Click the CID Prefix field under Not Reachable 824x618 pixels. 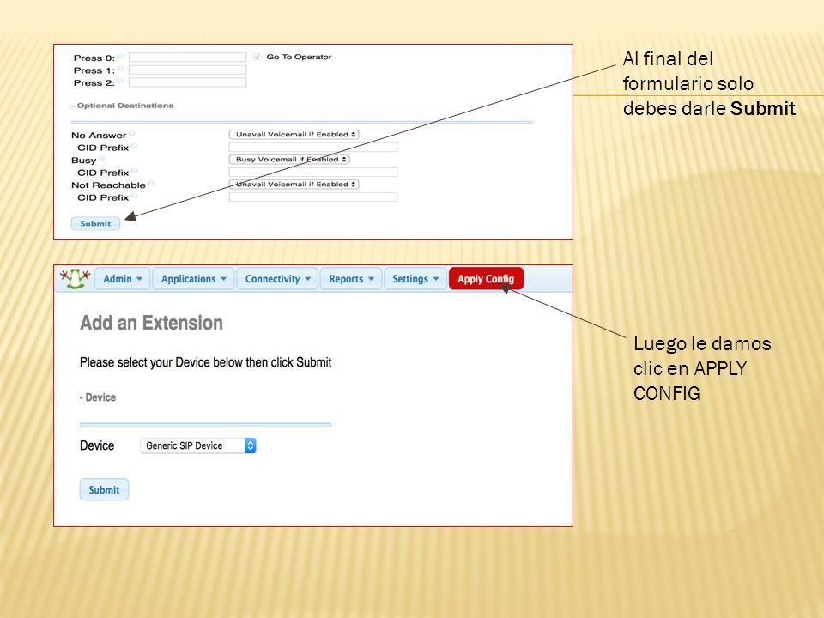click(x=313, y=197)
